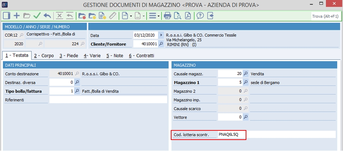Expand the hamburger menu dropdown arrow
The width and height of the screenshot is (343, 151).
point(158,16)
